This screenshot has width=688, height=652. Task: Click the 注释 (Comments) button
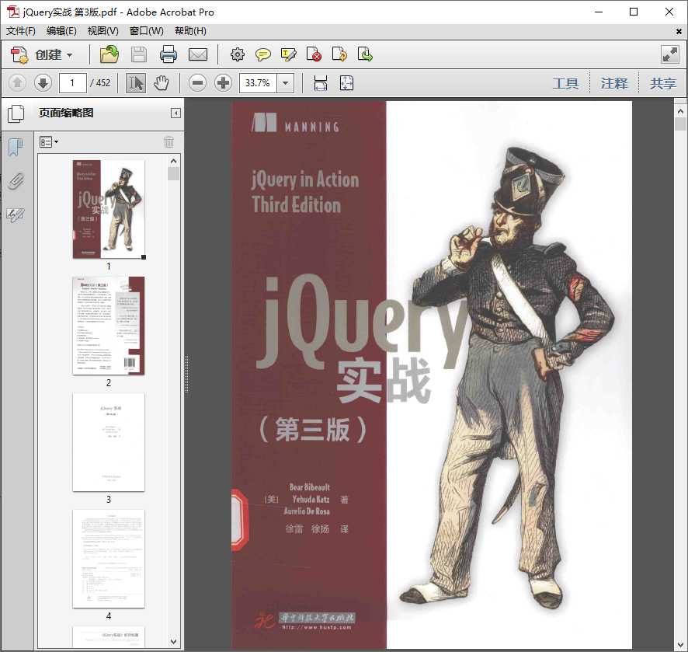[614, 82]
